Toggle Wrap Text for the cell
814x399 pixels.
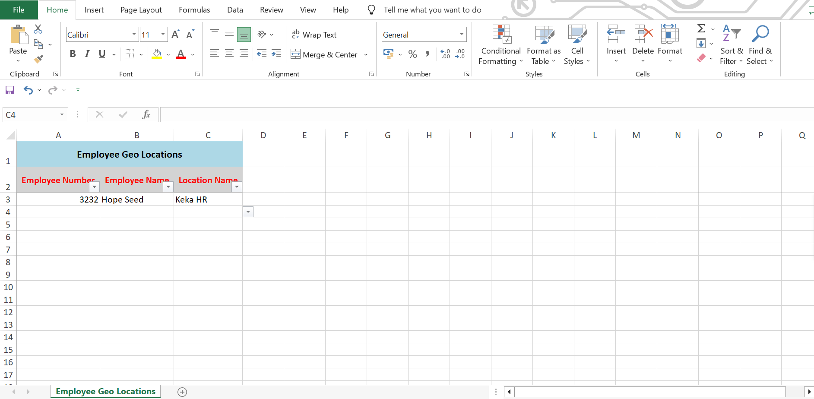tap(314, 35)
